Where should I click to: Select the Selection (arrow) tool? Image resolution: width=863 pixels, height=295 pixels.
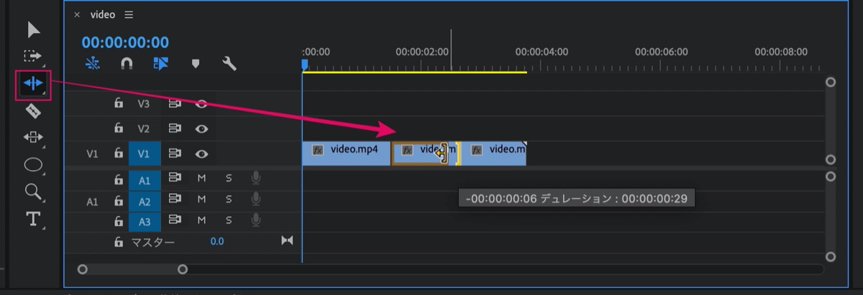(x=34, y=29)
